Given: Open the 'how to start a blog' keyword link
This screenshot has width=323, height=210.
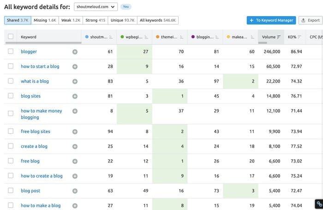Looking at the screenshot, I should point(40,66).
